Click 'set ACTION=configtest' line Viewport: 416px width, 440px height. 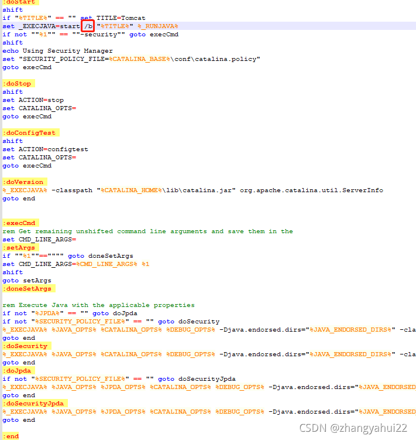click(45, 149)
